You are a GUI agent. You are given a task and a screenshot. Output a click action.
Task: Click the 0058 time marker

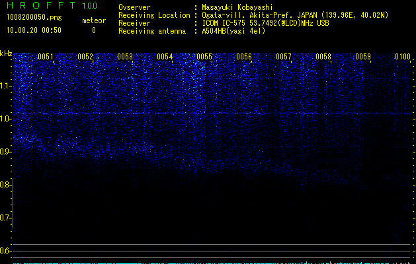pos(323,57)
